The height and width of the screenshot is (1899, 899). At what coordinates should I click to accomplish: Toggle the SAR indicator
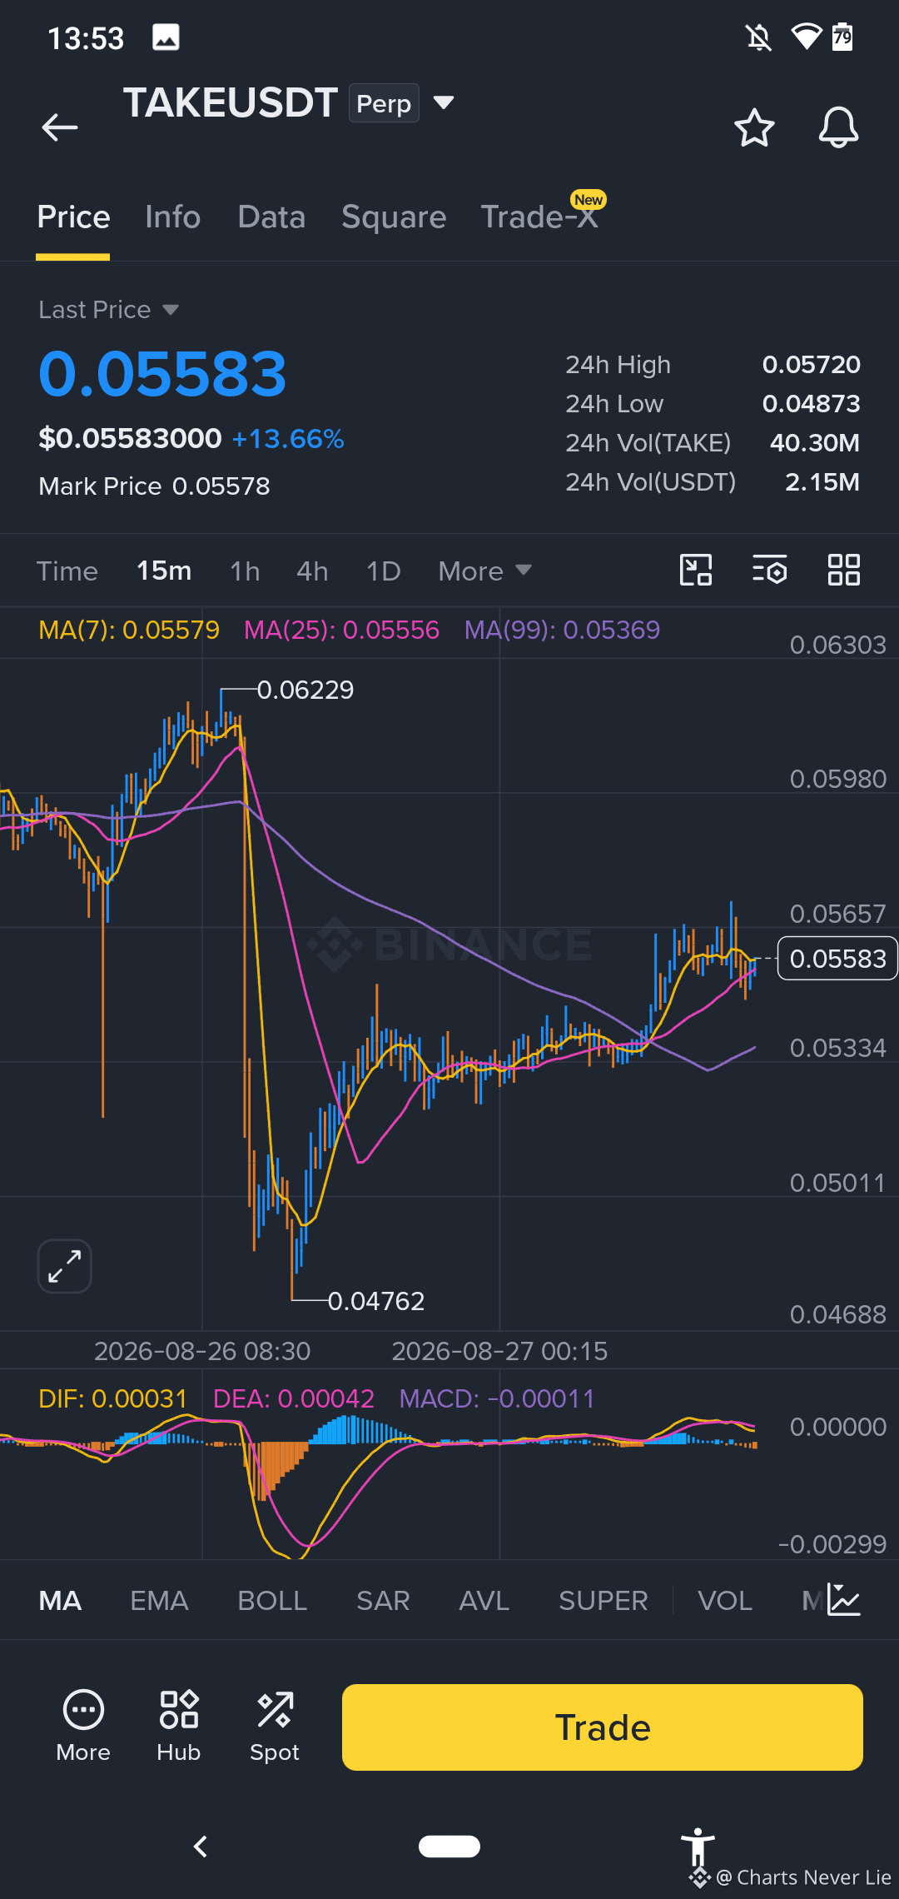pyautogui.click(x=383, y=1601)
